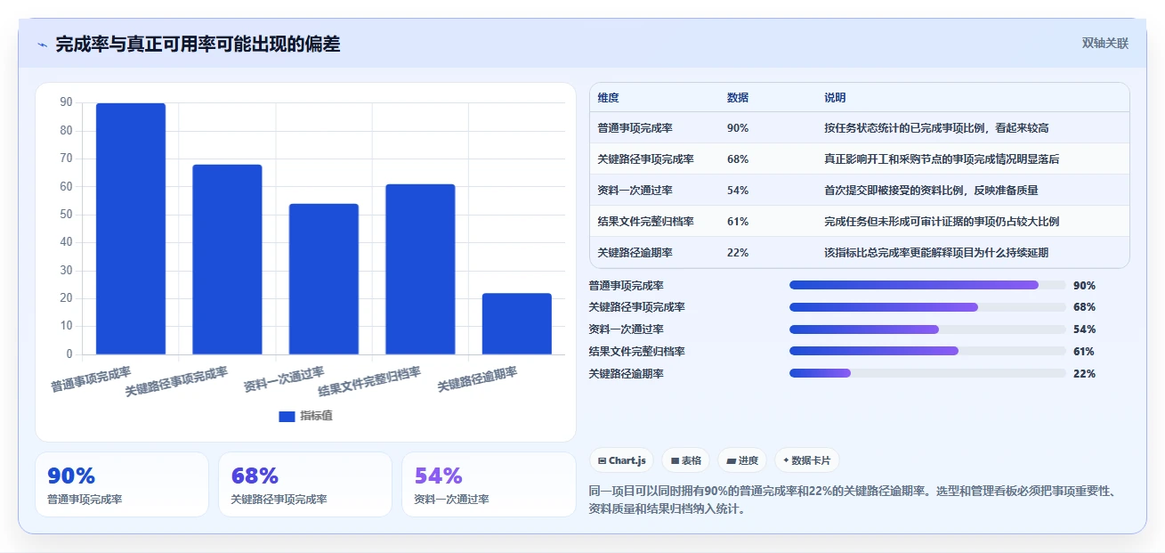Click the 关键路径逾期率 progress list label
The height and width of the screenshot is (553, 1165).
[x=627, y=374]
